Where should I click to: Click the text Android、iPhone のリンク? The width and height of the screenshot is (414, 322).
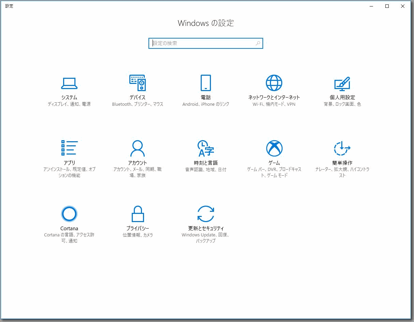pos(206,104)
